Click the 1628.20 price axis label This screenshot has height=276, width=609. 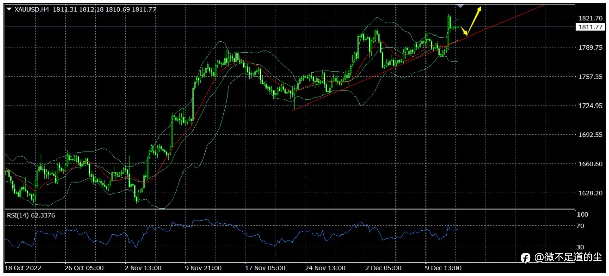[x=590, y=193]
